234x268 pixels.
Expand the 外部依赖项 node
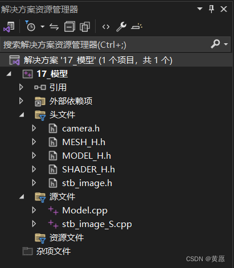pos(21,101)
